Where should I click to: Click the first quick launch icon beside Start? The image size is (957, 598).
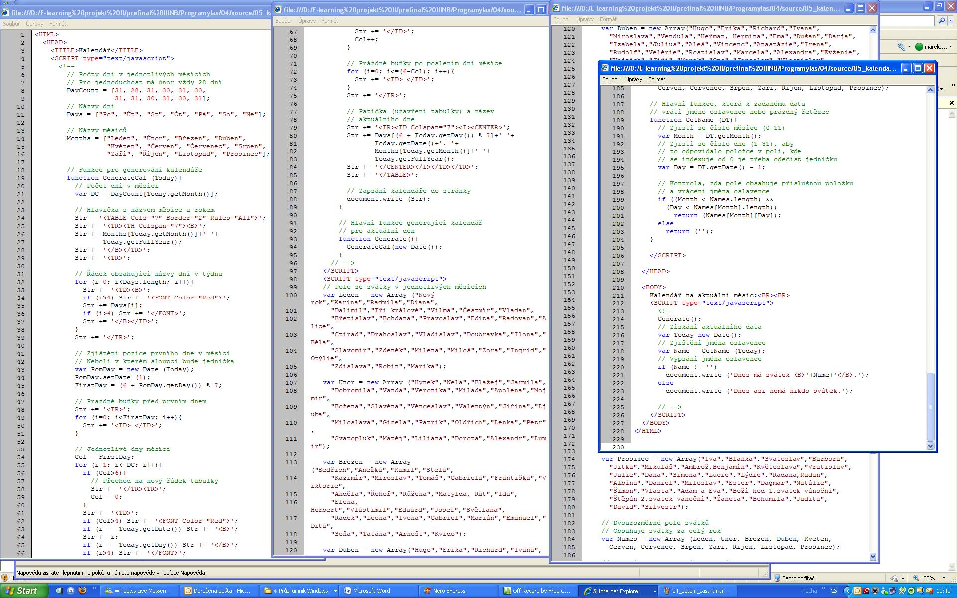point(59,591)
